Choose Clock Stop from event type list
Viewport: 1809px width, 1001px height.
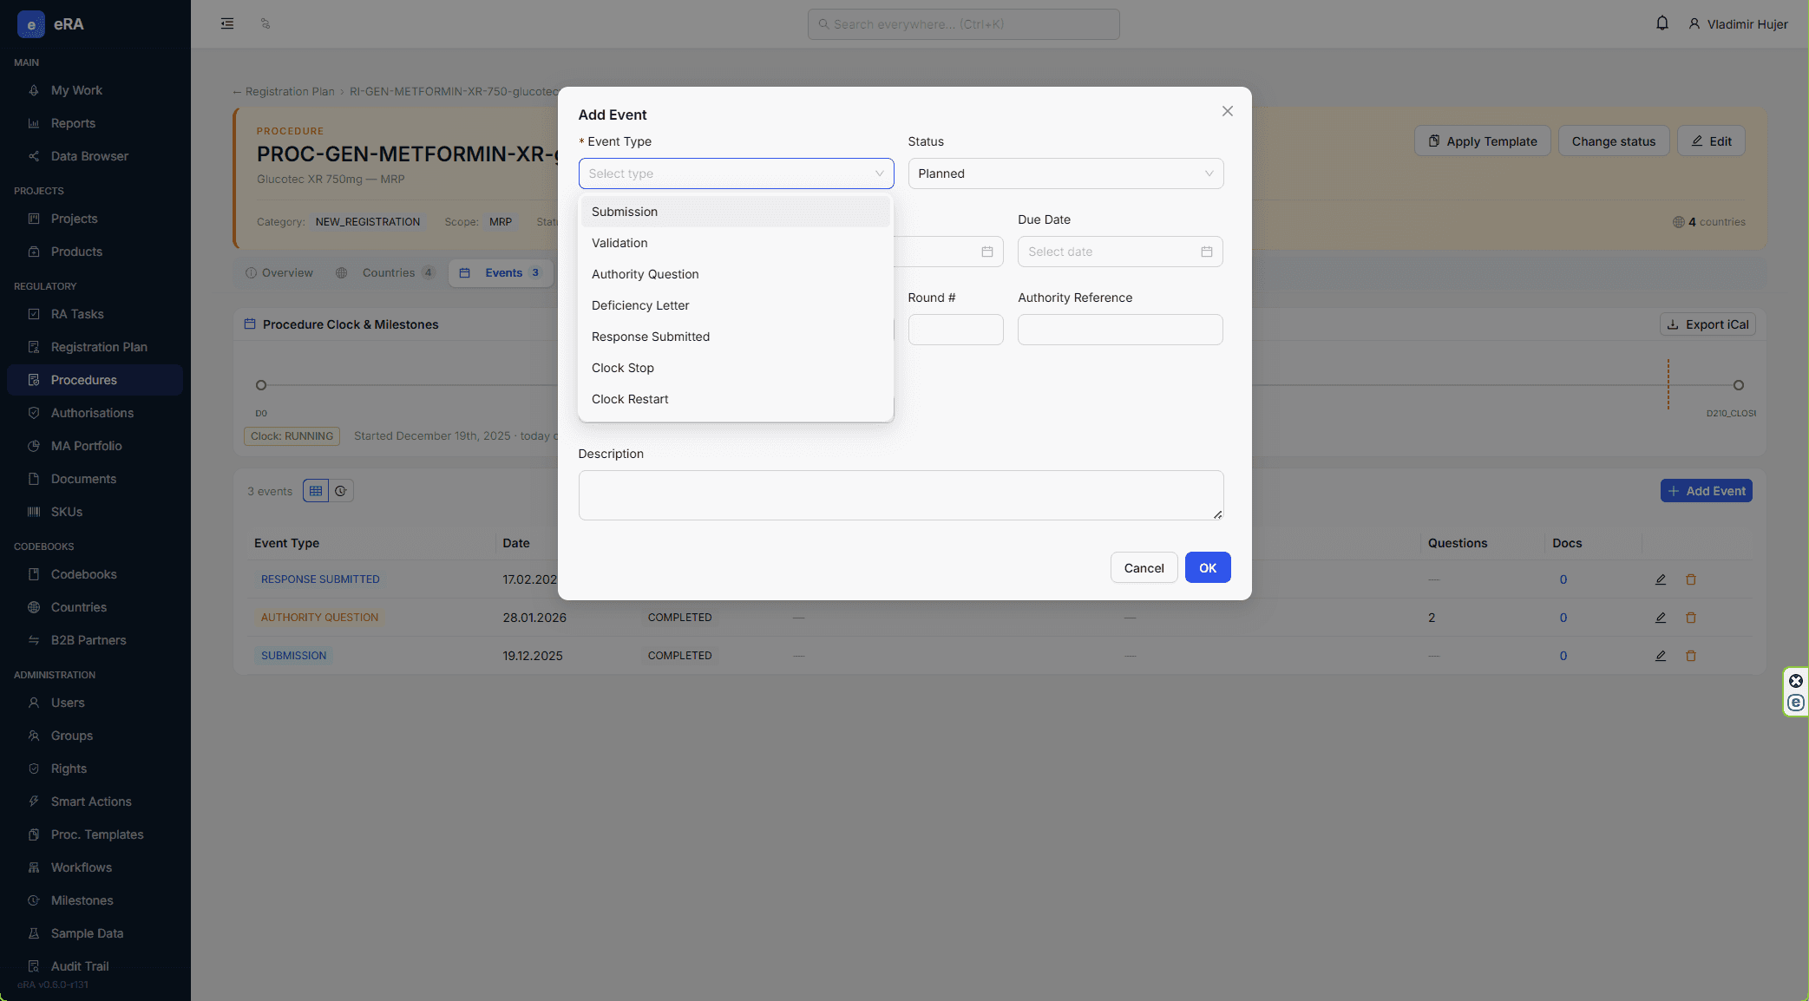pyautogui.click(x=736, y=368)
